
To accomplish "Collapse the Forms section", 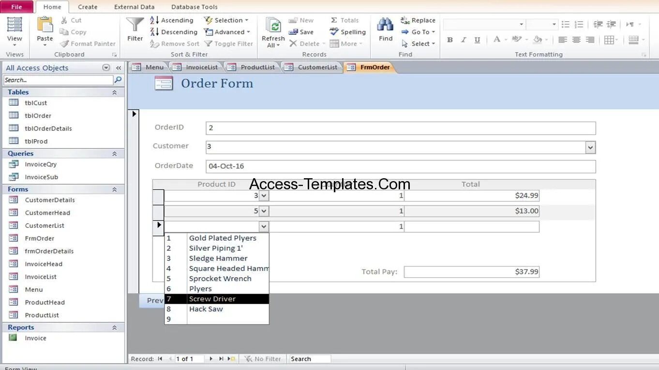I will point(115,189).
